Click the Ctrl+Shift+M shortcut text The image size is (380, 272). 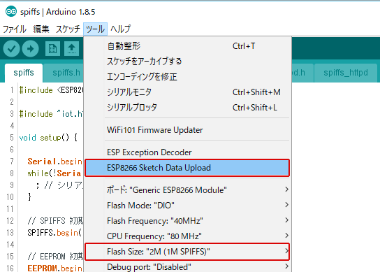click(256, 92)
